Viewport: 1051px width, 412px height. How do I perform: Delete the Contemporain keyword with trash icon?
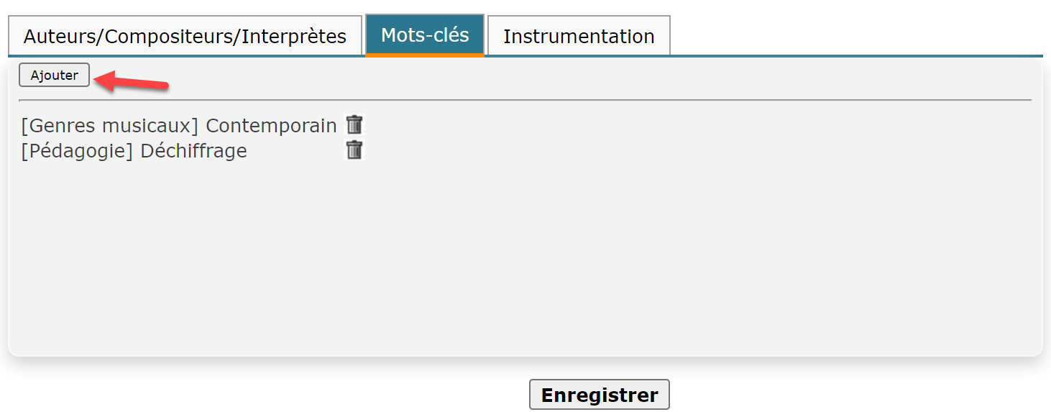[354, 124]
